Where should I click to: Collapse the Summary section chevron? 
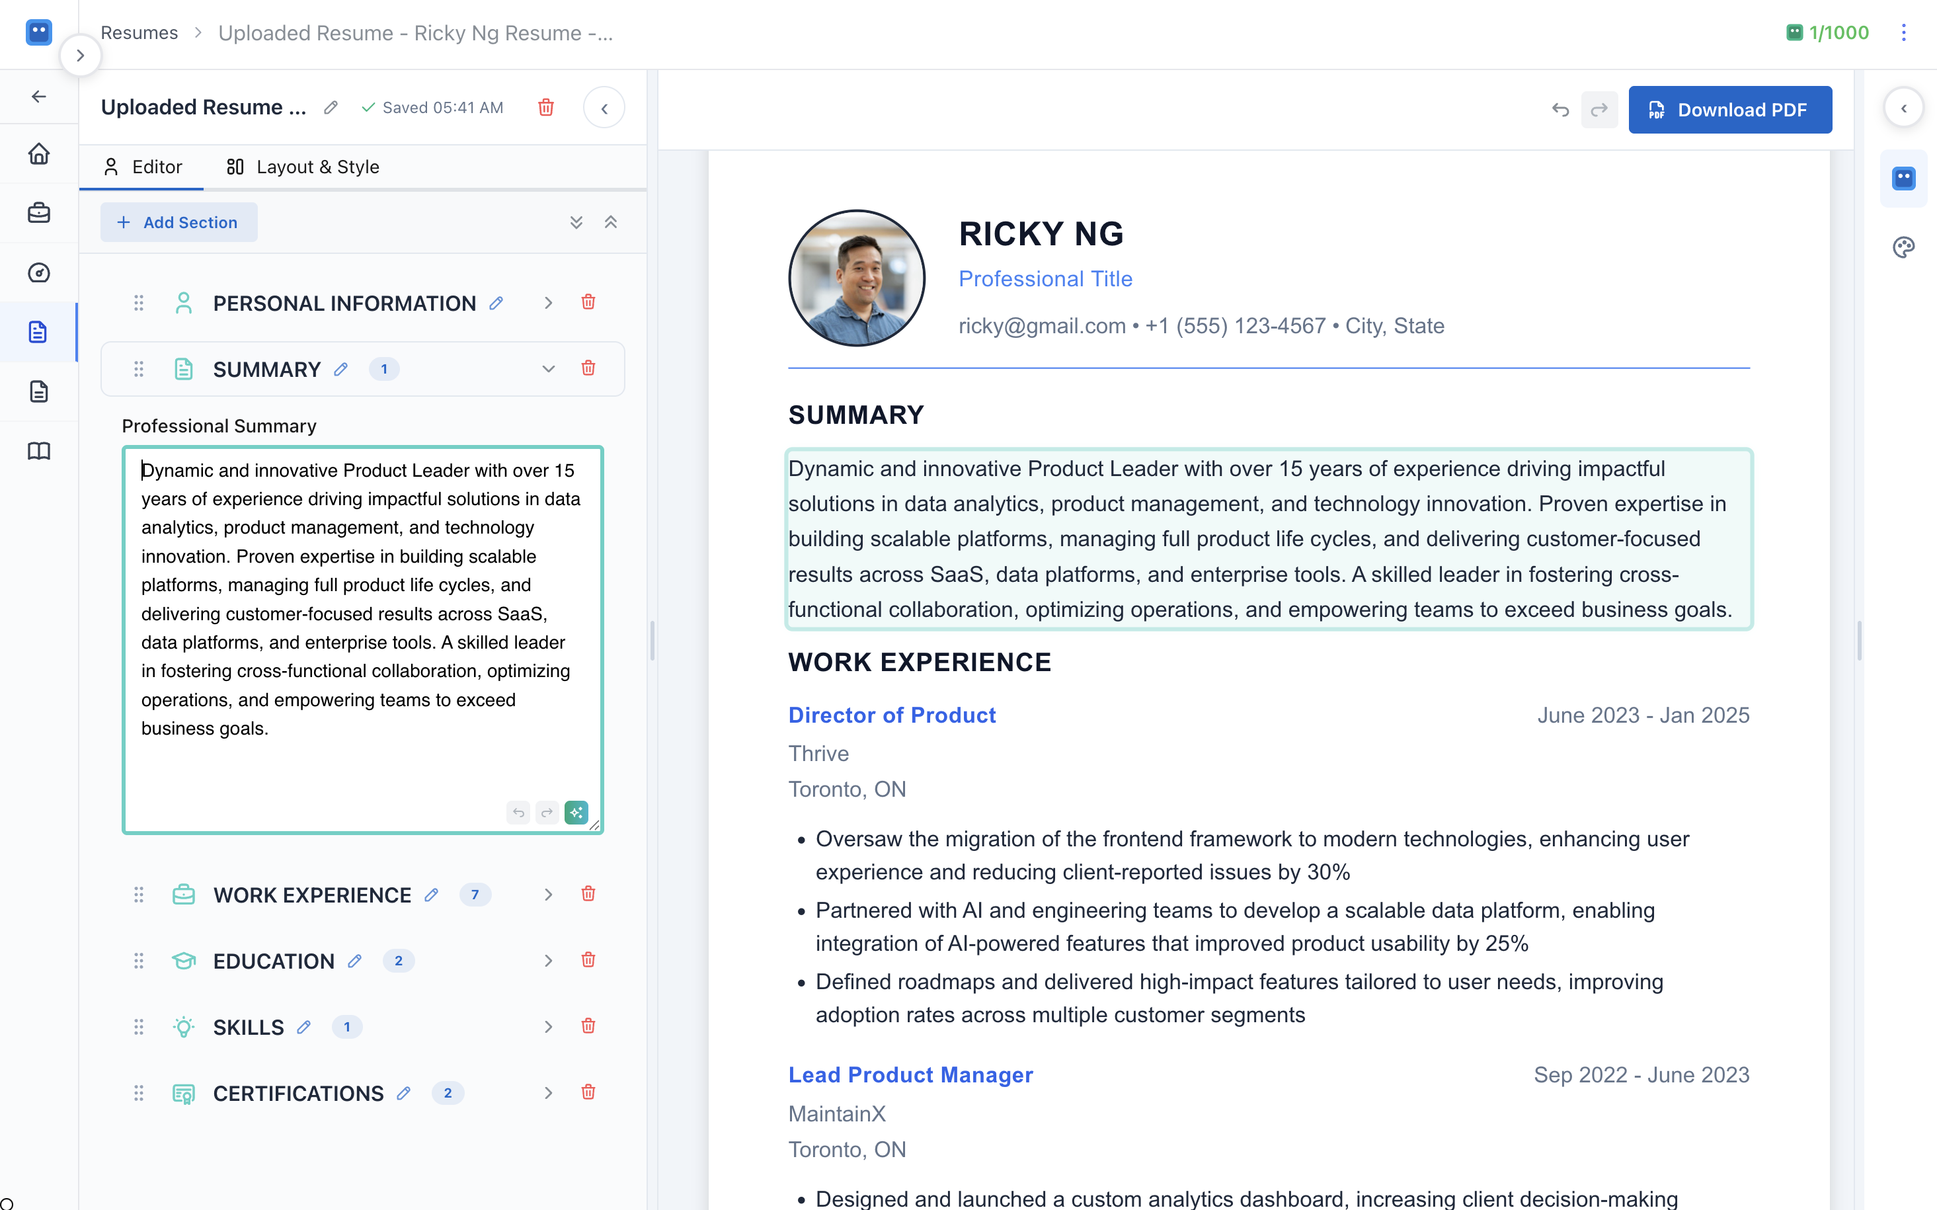tap(548, 369)
